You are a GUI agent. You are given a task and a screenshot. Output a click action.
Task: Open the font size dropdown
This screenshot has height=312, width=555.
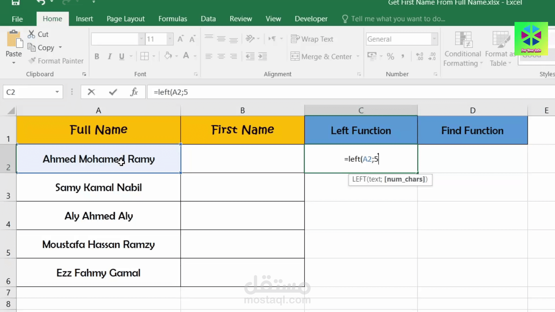click(169, 39)
